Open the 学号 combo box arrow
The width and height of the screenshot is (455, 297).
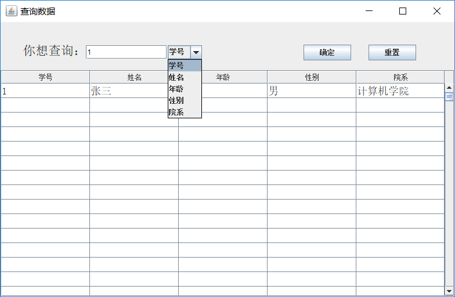196,52
